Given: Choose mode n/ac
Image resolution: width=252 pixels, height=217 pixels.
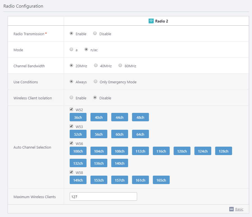Looking at the screenshot, I should 86,50.
